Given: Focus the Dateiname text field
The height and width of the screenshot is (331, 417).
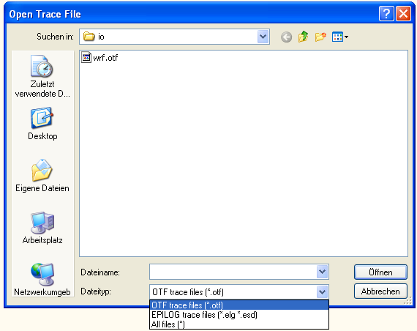Looking at the screenshot, I should click(x=233, y=272).
